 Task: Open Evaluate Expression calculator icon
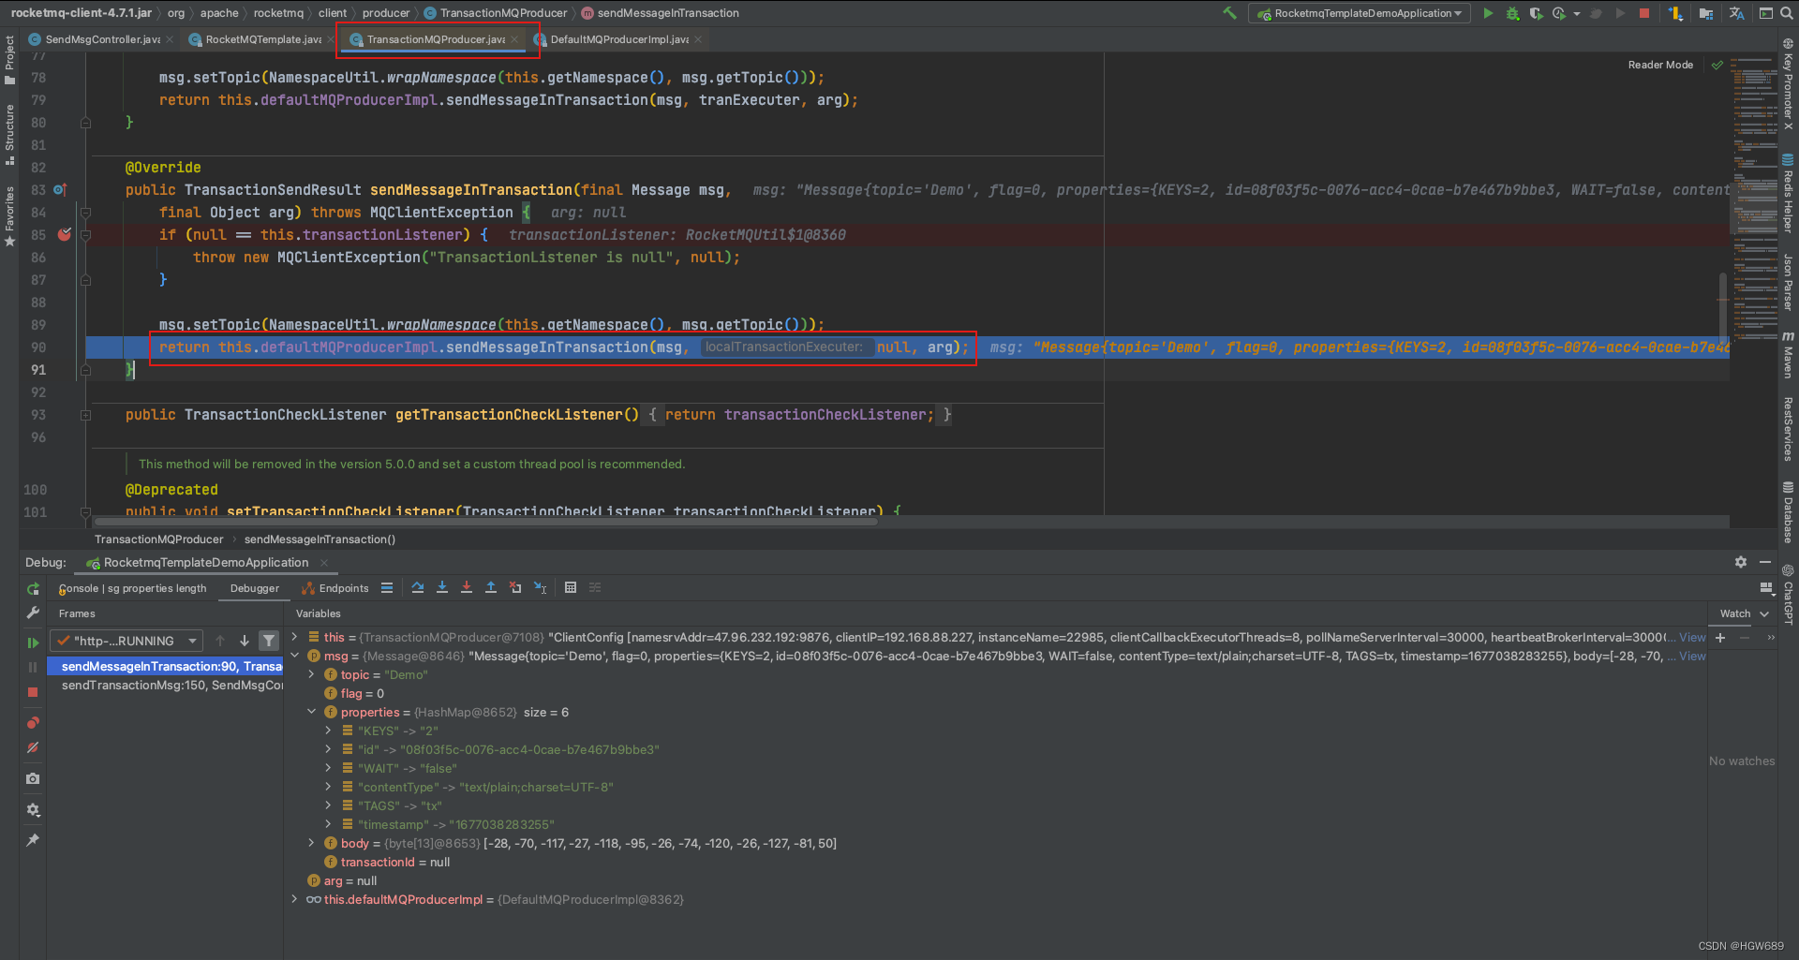571,587
